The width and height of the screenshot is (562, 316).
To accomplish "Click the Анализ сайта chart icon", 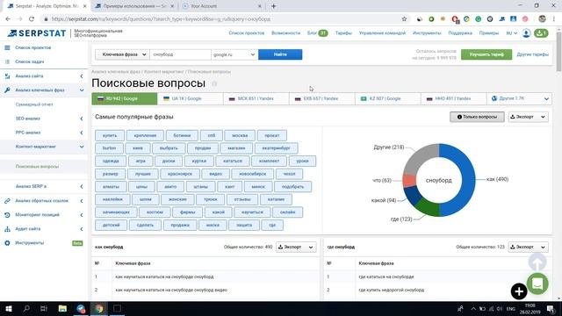I will (x=7, y=76).
